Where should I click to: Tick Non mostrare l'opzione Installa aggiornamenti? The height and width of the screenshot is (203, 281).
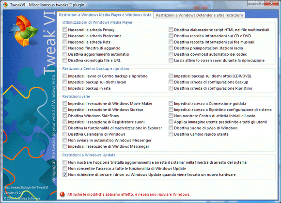tap(65, 162)
